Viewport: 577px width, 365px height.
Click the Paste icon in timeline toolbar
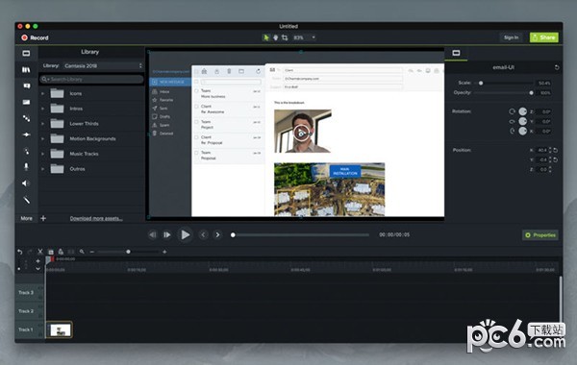click(x=61, y=252)
